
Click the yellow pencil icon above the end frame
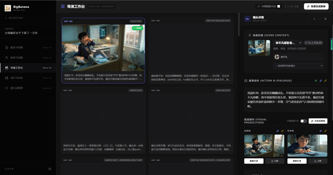point(325,131)
